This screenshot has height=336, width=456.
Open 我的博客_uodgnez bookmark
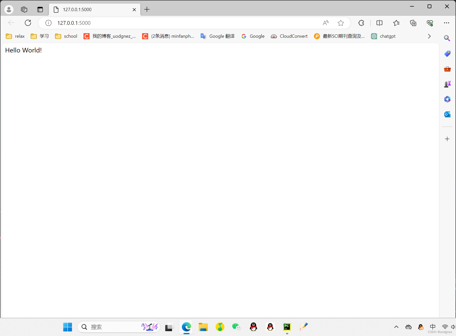tap(110, 36)
